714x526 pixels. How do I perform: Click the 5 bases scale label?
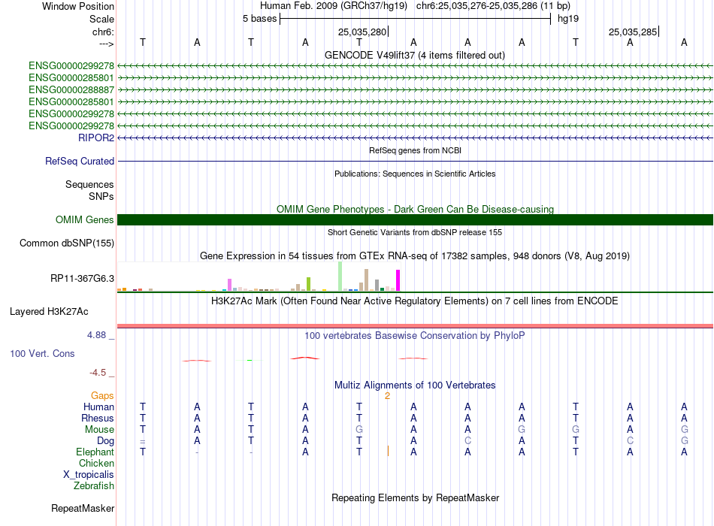click(259, 19)
